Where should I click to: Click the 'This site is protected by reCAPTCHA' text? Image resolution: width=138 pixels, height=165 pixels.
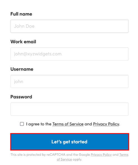click(x=38, y=155)
